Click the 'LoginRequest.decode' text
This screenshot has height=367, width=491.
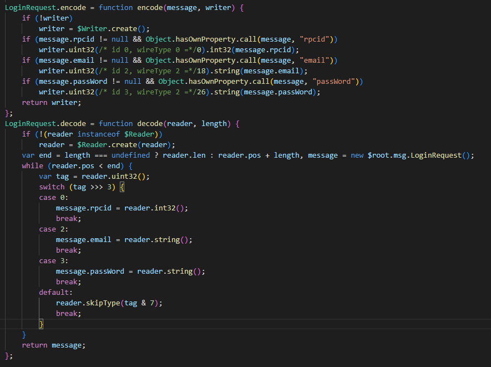coord(45,123)
